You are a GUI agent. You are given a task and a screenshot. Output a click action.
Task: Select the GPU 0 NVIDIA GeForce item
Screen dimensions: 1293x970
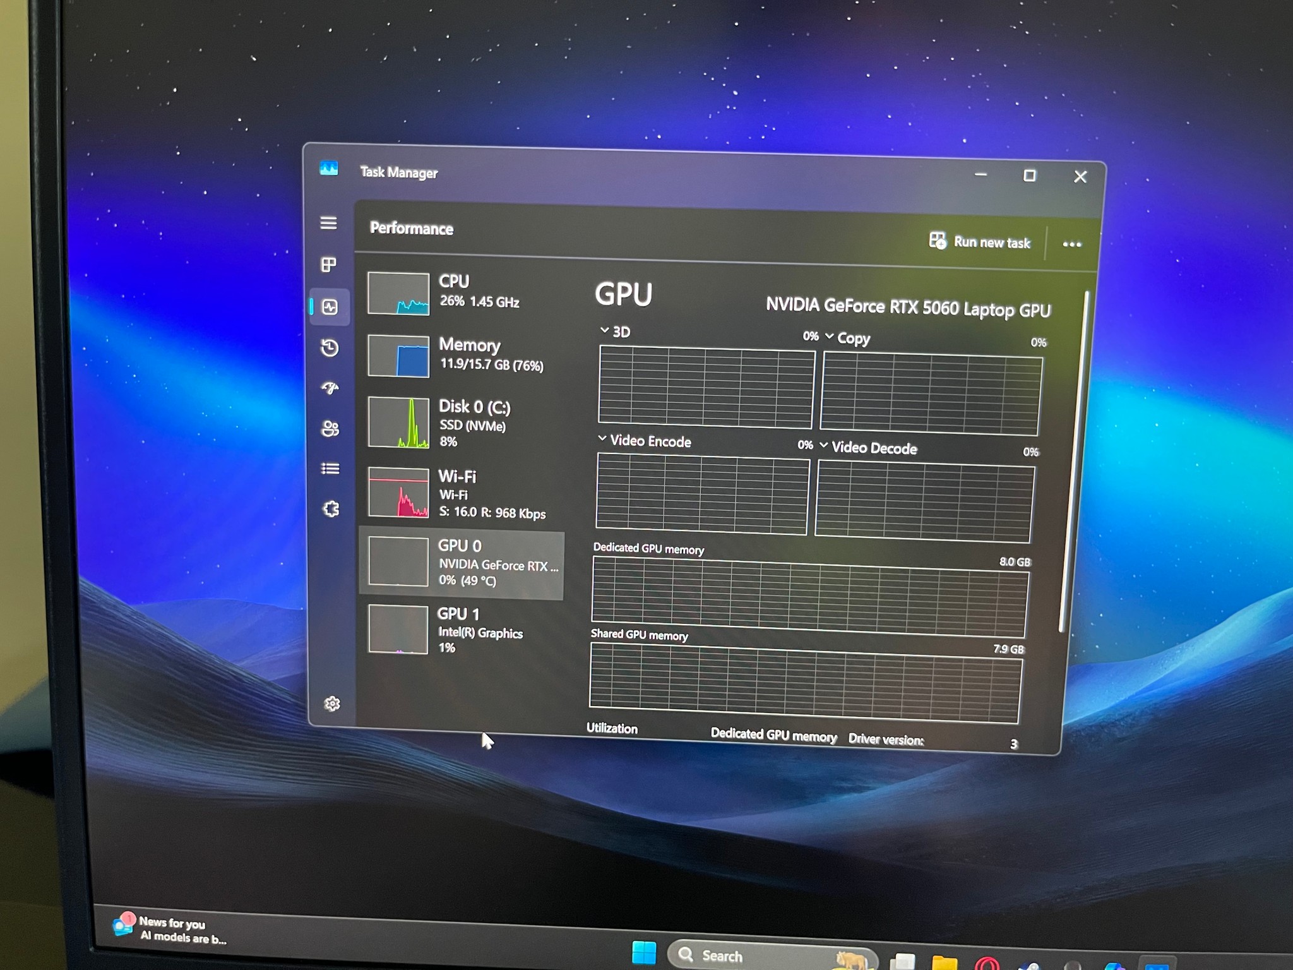pos(462,564)
